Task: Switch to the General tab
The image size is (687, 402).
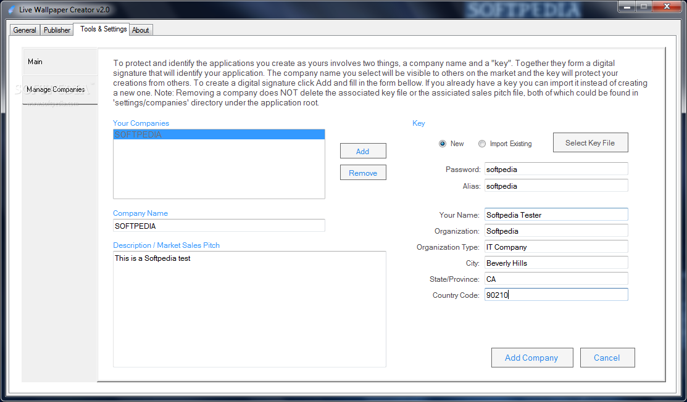Action: pyautogui.click(x=25, y=30)
